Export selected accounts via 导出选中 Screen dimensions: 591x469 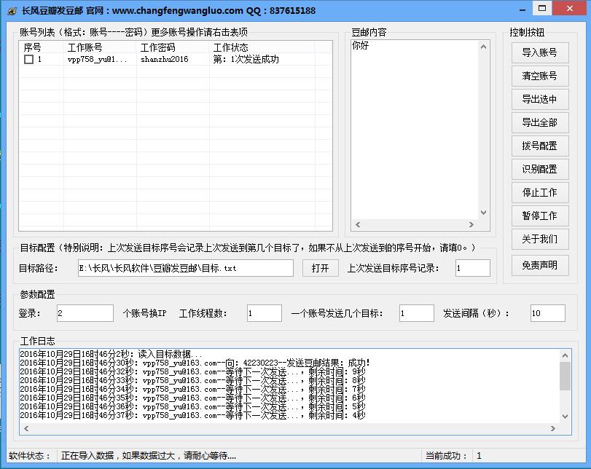[539, 99]
